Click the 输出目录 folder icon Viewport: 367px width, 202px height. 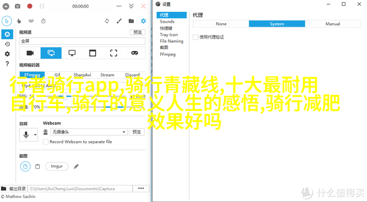pos(4,189)
